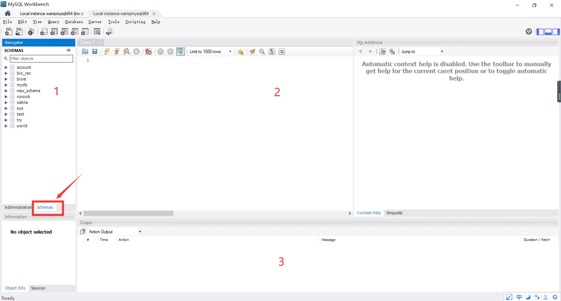This screenshot has width=561, height=301.
Task: Run EXPLAIN on current statement
Action: [x=127, y=51]
